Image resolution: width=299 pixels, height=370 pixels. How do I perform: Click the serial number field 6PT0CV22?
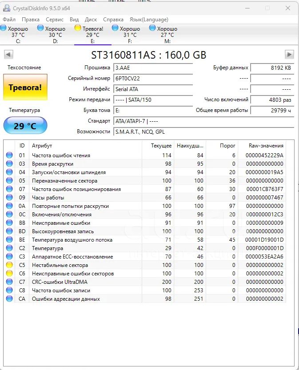153,78
